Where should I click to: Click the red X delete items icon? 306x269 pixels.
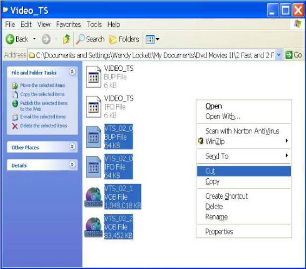[15, 126]
